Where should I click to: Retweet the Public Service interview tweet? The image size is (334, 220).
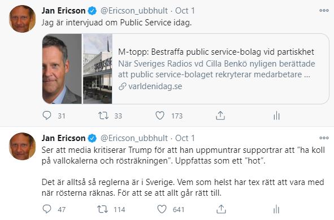coord(103,116)
